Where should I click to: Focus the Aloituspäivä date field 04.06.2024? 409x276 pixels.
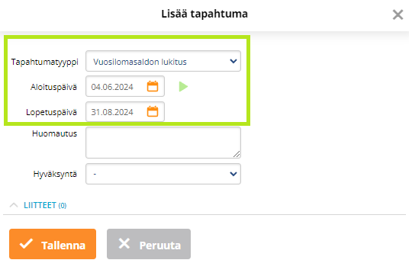125,86
